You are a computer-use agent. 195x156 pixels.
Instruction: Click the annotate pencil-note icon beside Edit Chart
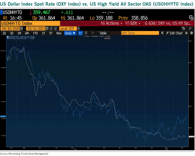(x=186, y=33)
